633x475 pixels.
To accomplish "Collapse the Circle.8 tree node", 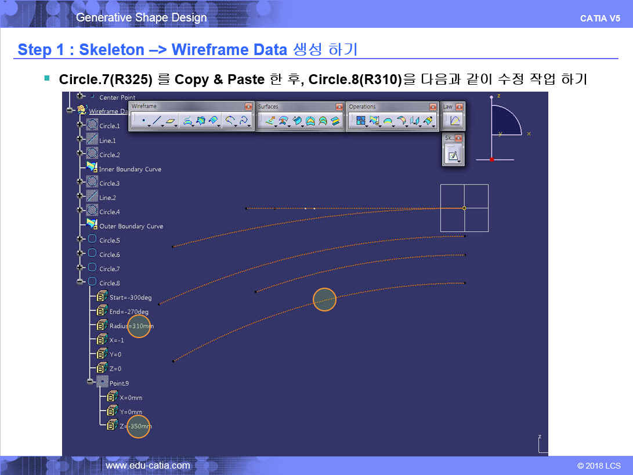I will tap(80, 282).
